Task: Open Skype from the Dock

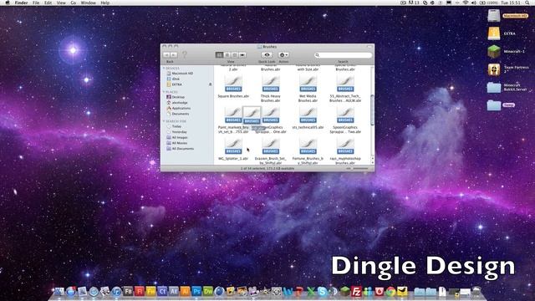Action: pos(322,292)
